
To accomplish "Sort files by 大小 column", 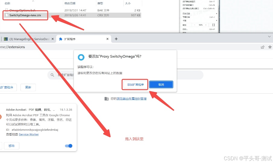I will (x=128, y=3).
